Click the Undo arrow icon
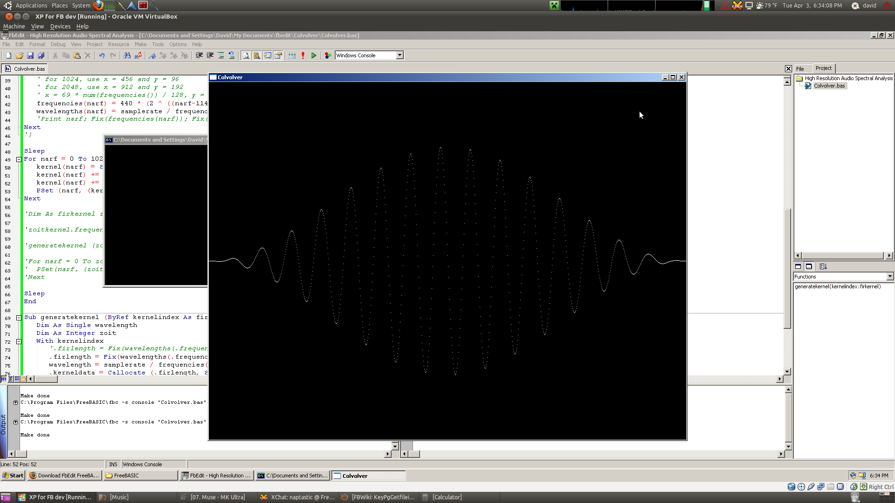Viewport: 895px width, 503px height. (x=102, y=55)
